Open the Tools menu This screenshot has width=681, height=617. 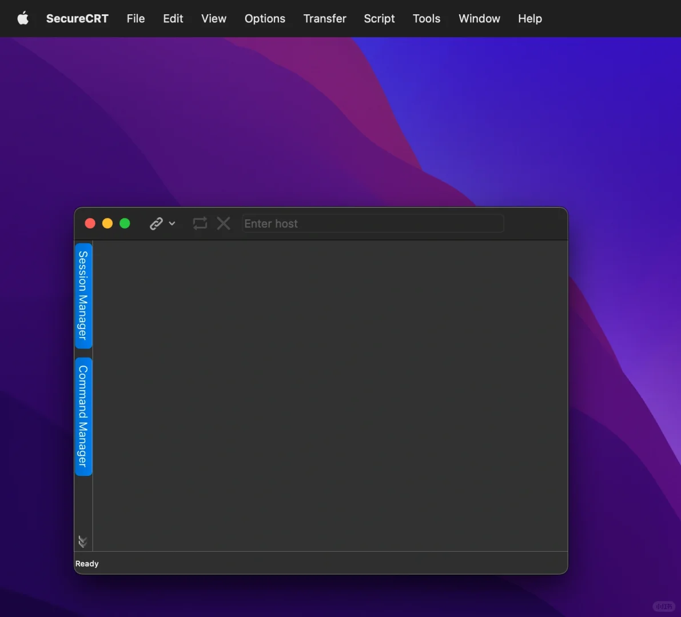[427, 19]
